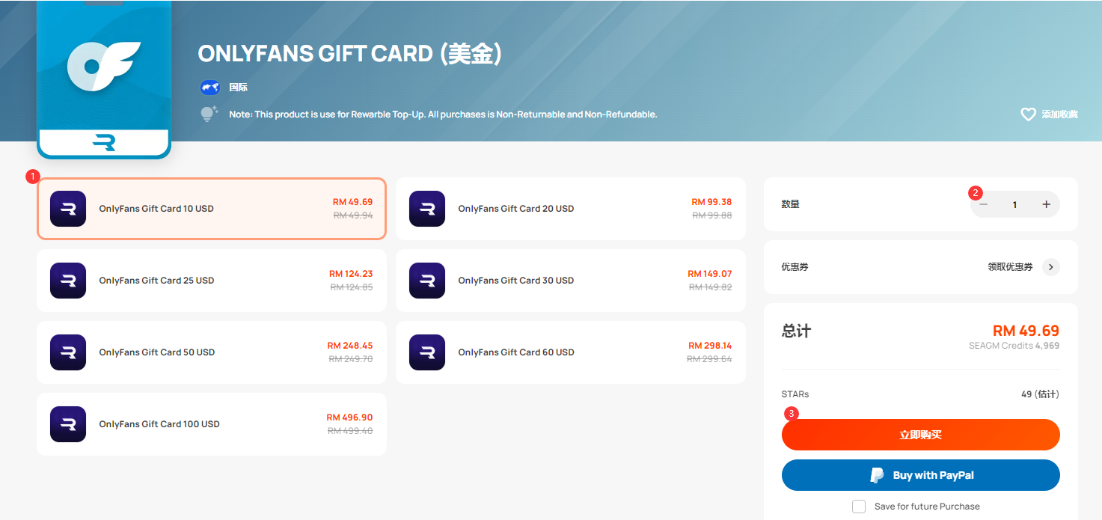Click the OnlyFans gift card product image
The width and height of the screenshot is (1102, 520).
coord(104,79)
